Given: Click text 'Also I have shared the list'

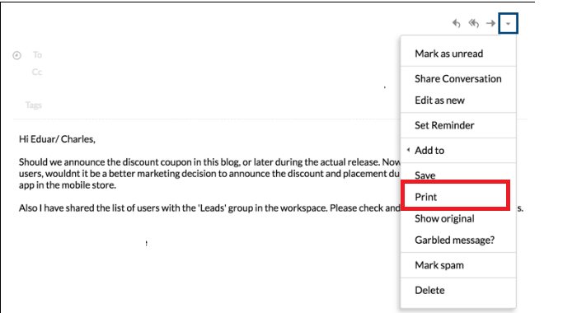Looking at the screenshot, I should 68,208.
